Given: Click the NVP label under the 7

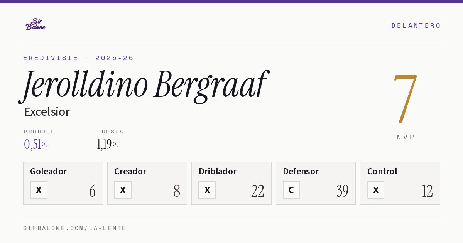Looking at the screenshot, I should 406,137.
